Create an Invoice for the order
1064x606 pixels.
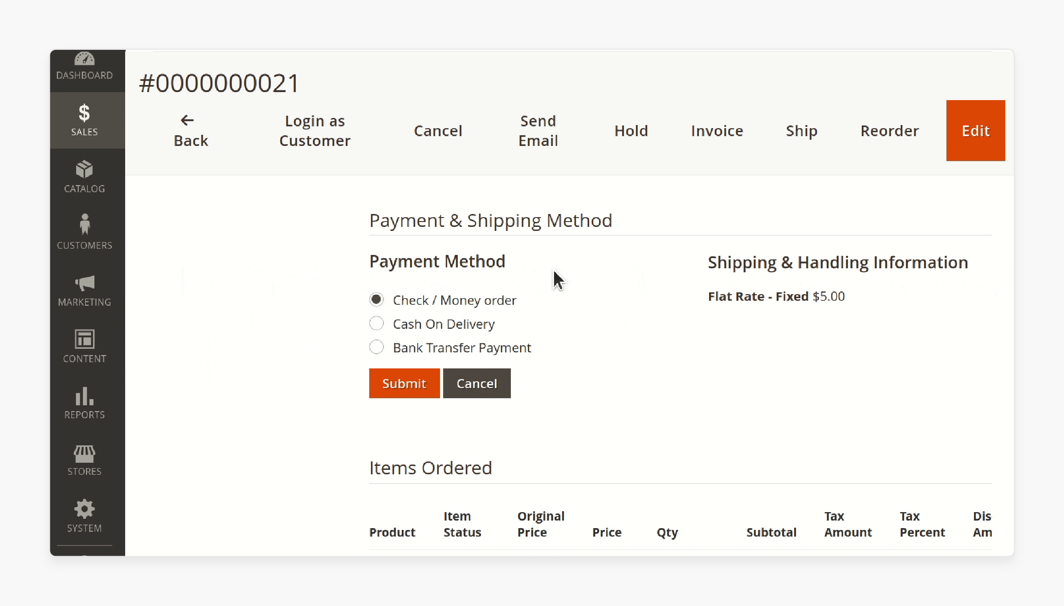pyautogui.click(x=717, y=131)
